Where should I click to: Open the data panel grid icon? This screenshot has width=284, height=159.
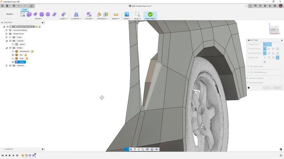[x=2, y=6]
